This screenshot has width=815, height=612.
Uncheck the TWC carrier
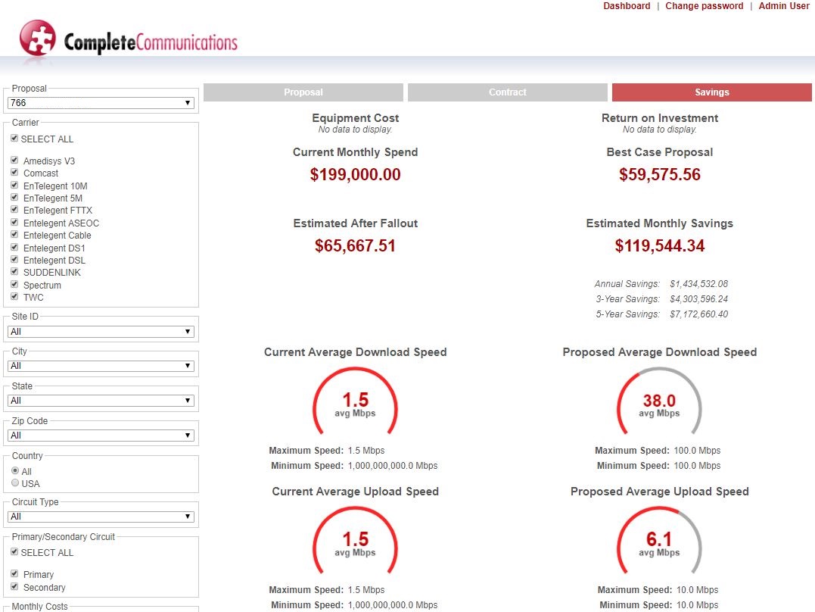pos(14,297)
